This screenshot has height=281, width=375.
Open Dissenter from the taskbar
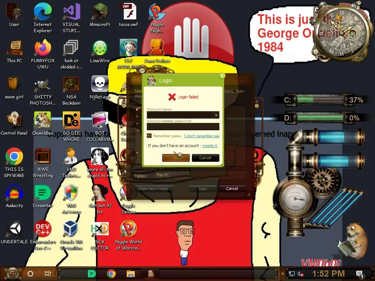tap(92, 274)
